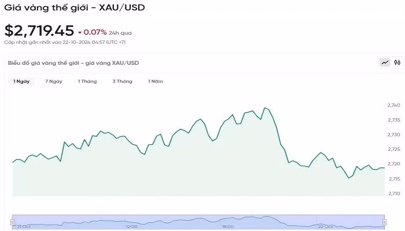
Task: Click the 2,740 y-axis label
Action: tap(393, 105)
